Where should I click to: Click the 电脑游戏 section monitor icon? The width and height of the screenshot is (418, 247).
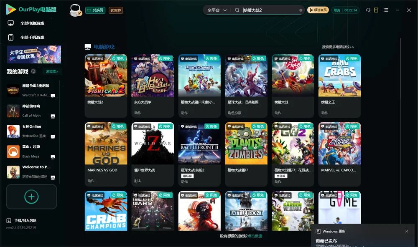coord(88,47)
